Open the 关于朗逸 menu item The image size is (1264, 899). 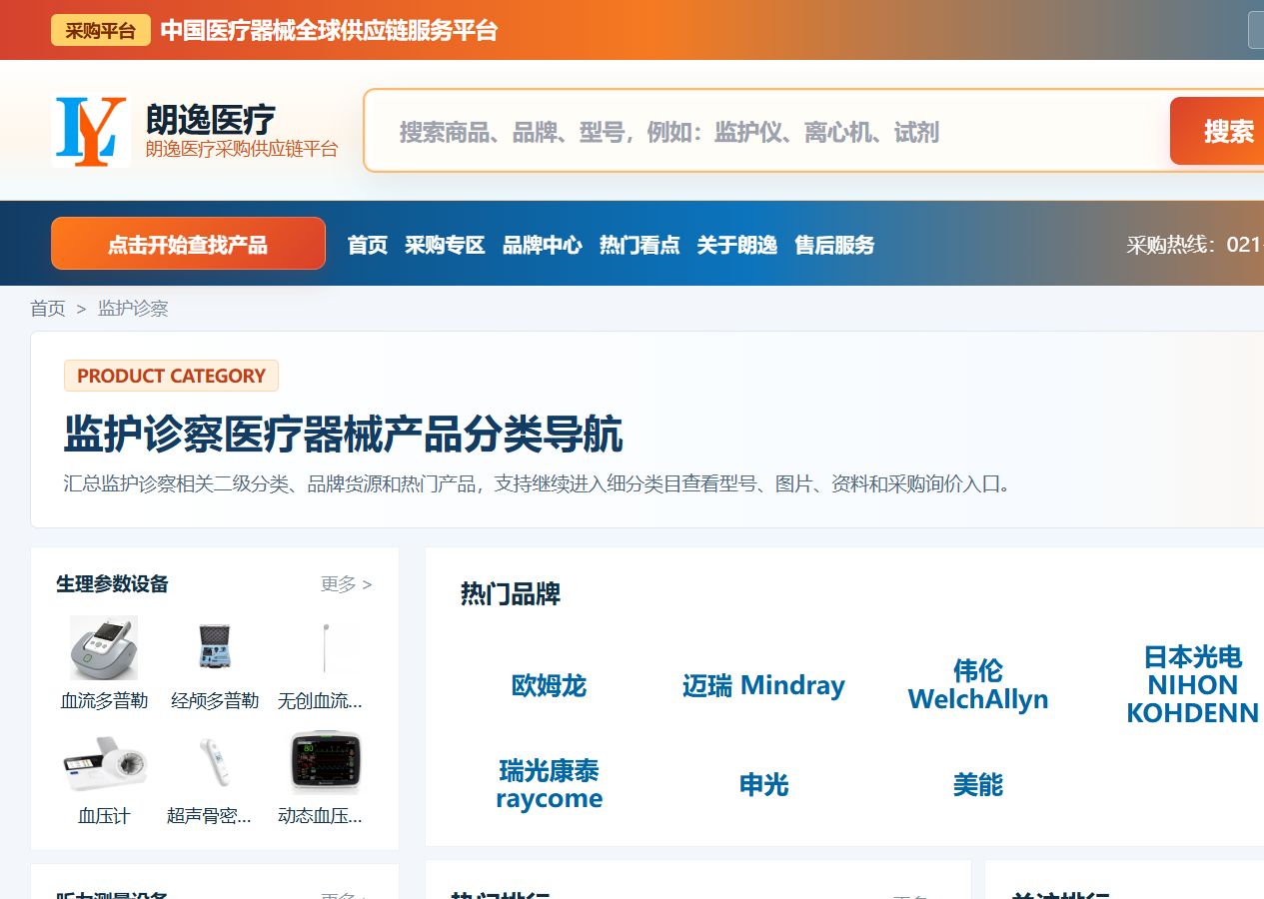(737, 245)
